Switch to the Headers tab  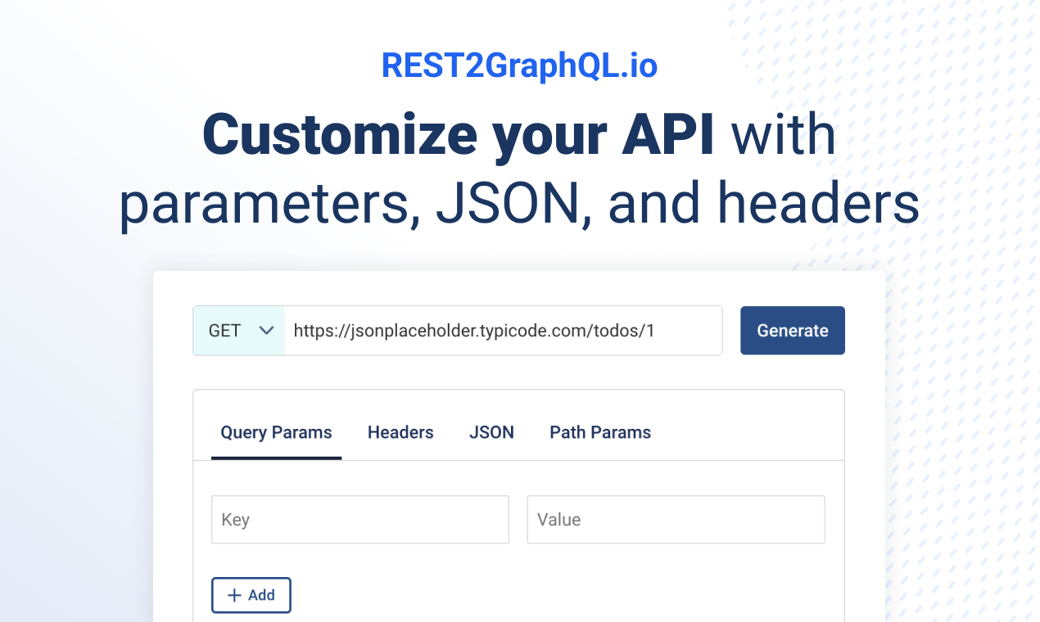400,433
